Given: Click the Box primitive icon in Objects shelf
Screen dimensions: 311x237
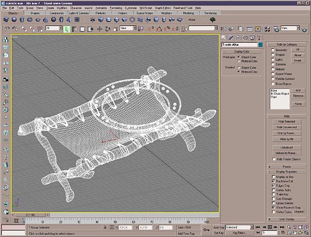Looking at the screenshot, I should (x=6, y=20).
